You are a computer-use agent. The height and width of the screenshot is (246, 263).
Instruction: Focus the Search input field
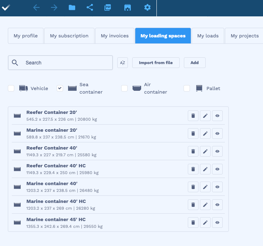[60, 63]
